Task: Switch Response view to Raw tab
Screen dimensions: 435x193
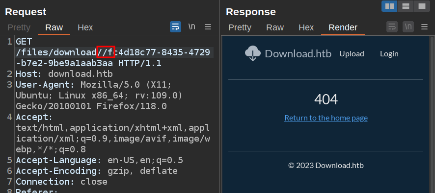Action: click(x=275, y=28)
